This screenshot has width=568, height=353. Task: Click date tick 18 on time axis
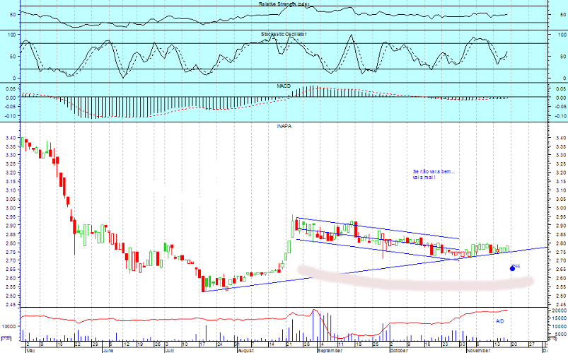[x=358, y=345]
